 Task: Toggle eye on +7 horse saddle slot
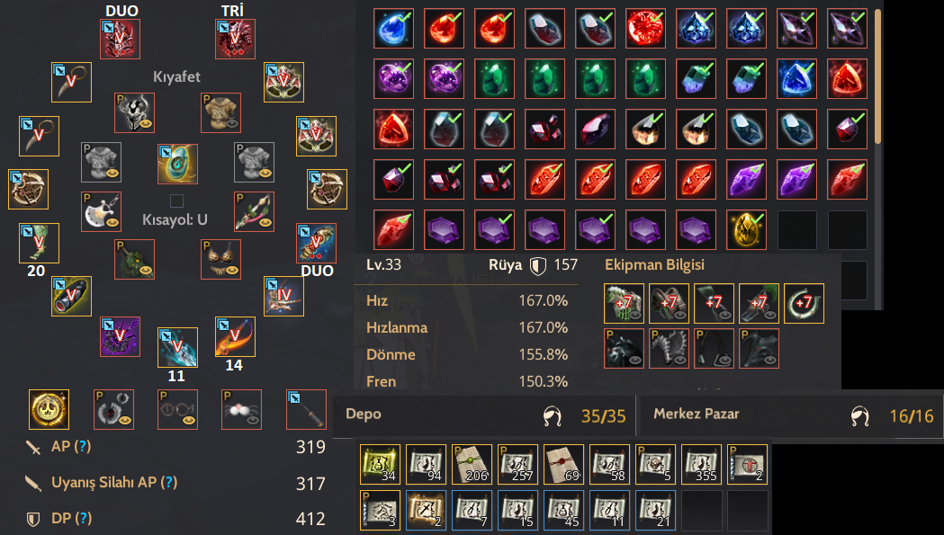click(679, 316)
